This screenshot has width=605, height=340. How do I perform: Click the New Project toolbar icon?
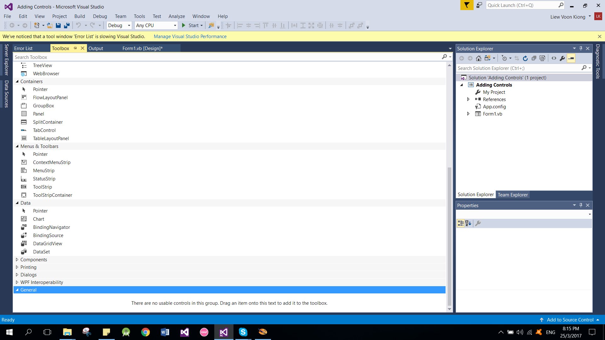[x=37, y=25]
